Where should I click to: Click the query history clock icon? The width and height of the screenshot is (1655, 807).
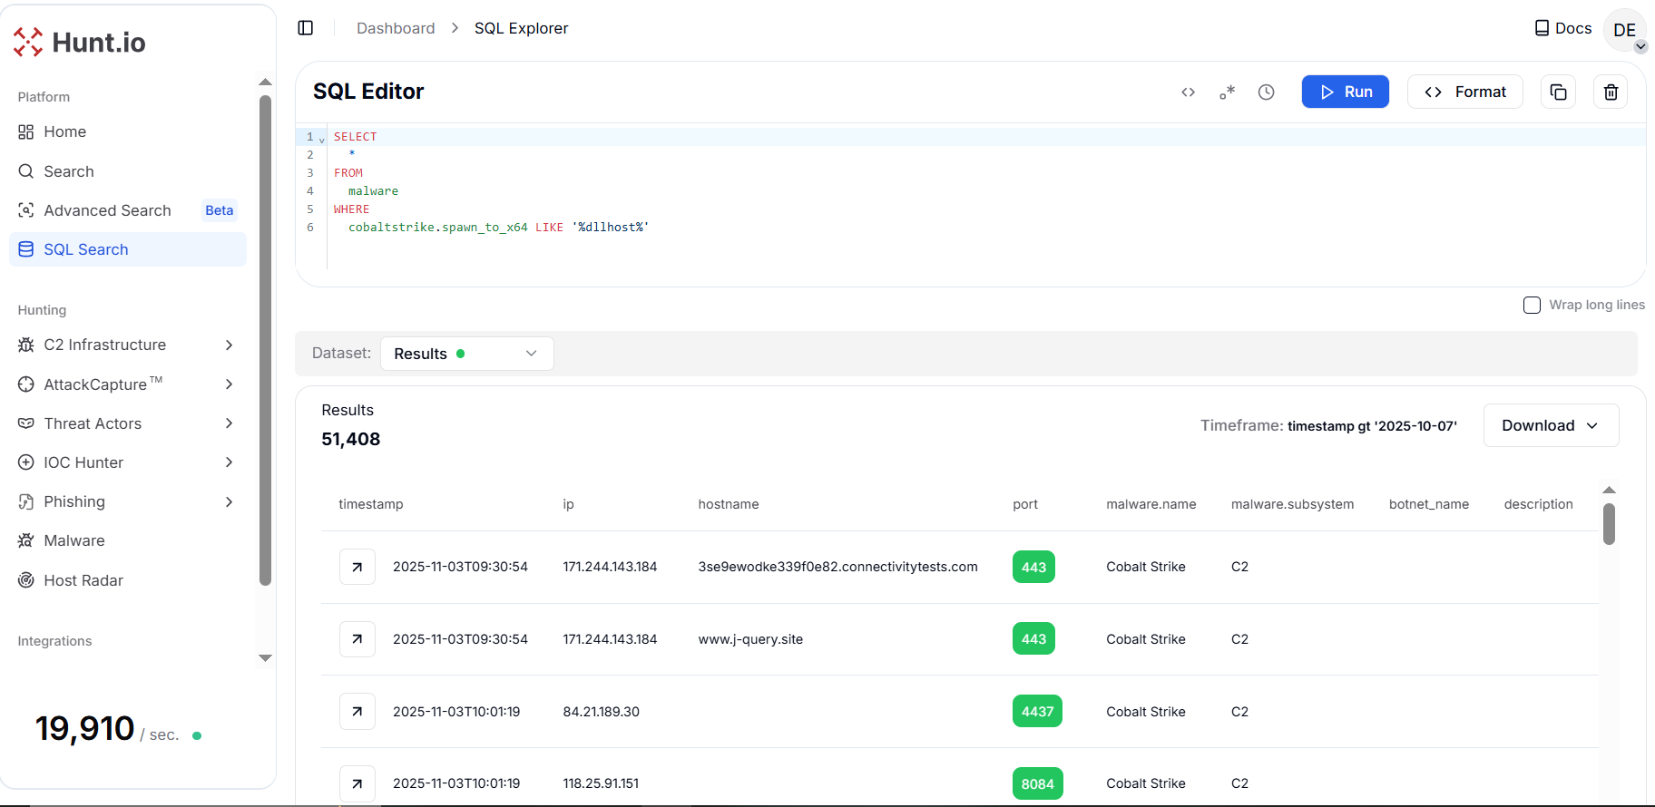click(1266, 92)
